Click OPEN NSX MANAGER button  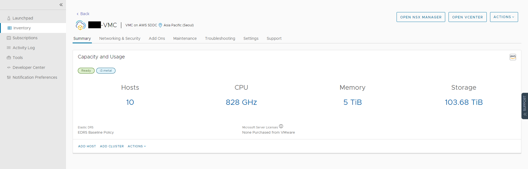coord(421,17)
